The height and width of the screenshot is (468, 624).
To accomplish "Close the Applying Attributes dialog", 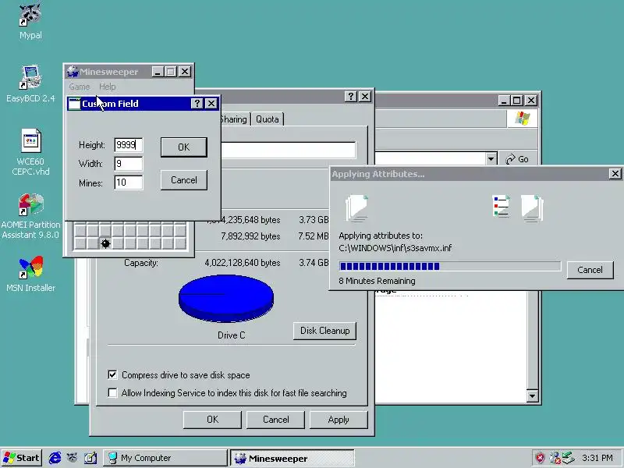I will click(615, 173).
